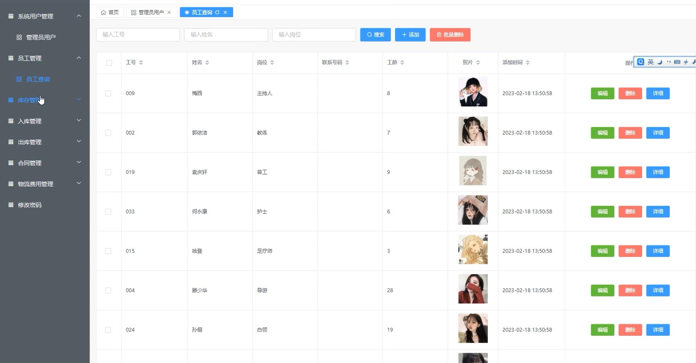The image size is (696, 363).
Task: Click the 添加 button
Action: [x=410, y=34]
